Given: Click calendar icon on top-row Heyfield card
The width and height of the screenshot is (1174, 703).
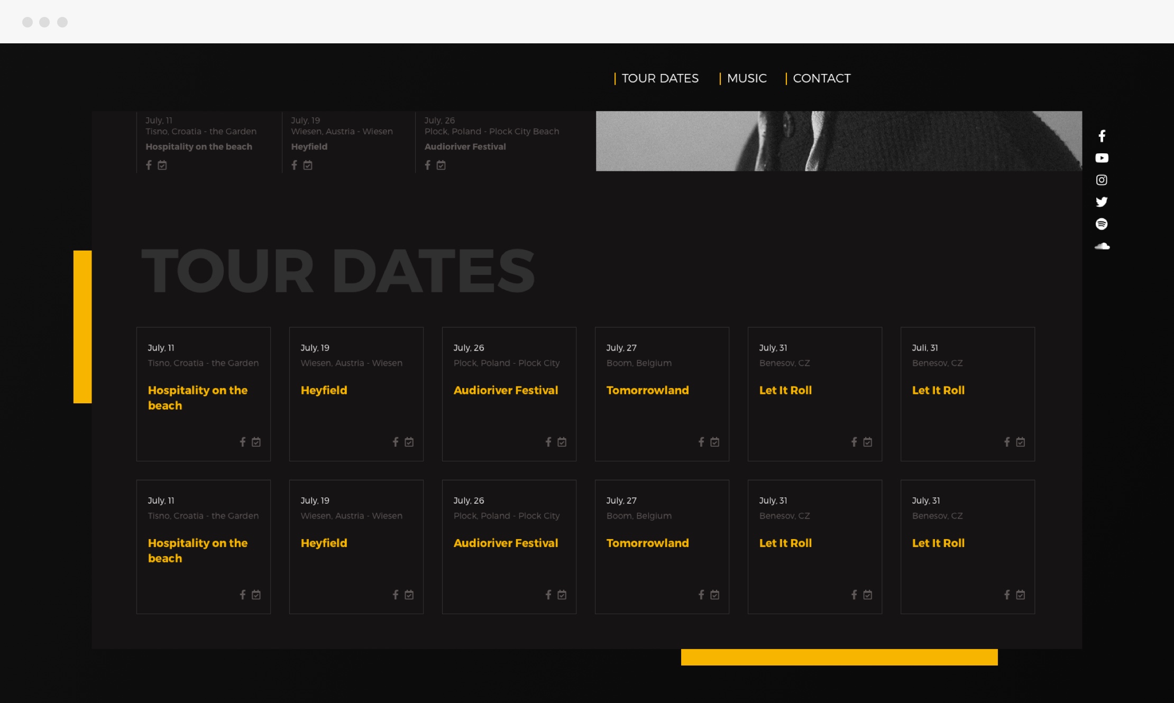Looking at the screenshot, I should pos(409,442).
